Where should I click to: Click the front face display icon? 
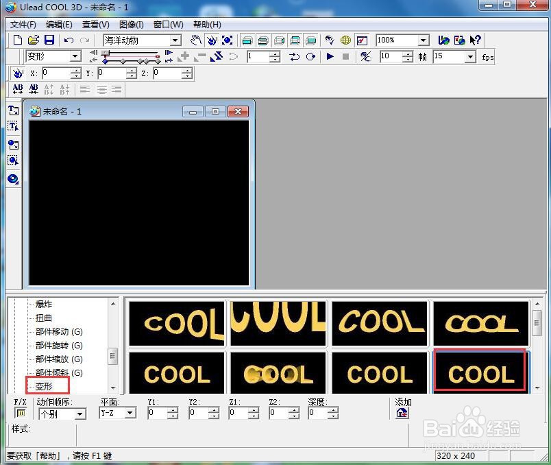tap(247, 40)
